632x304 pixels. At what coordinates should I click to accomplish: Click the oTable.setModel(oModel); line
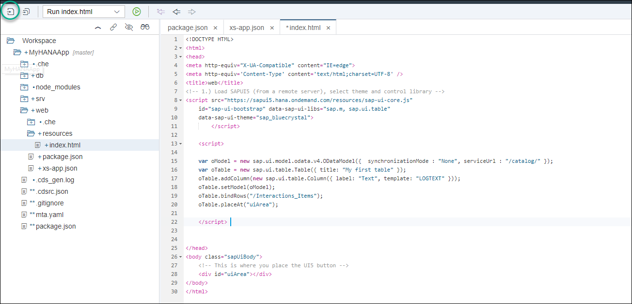(237, 187)
